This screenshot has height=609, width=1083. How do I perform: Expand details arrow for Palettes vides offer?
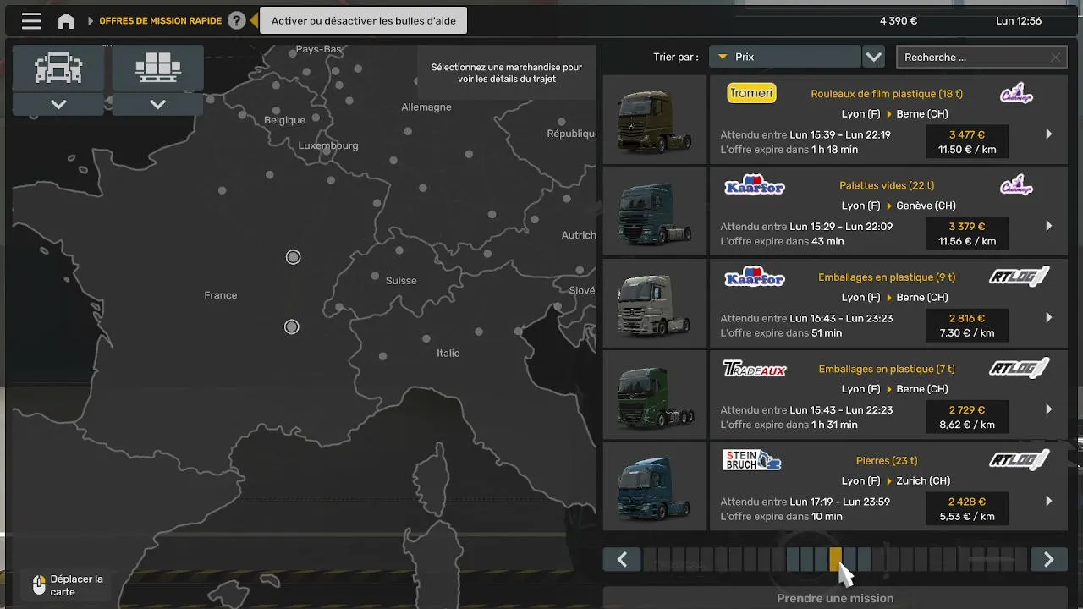pos(1049,226)
